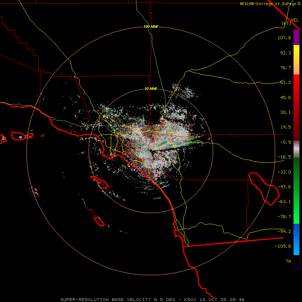Select the -0.9 legend value
The image size is (302, 302).
[286, 142]
